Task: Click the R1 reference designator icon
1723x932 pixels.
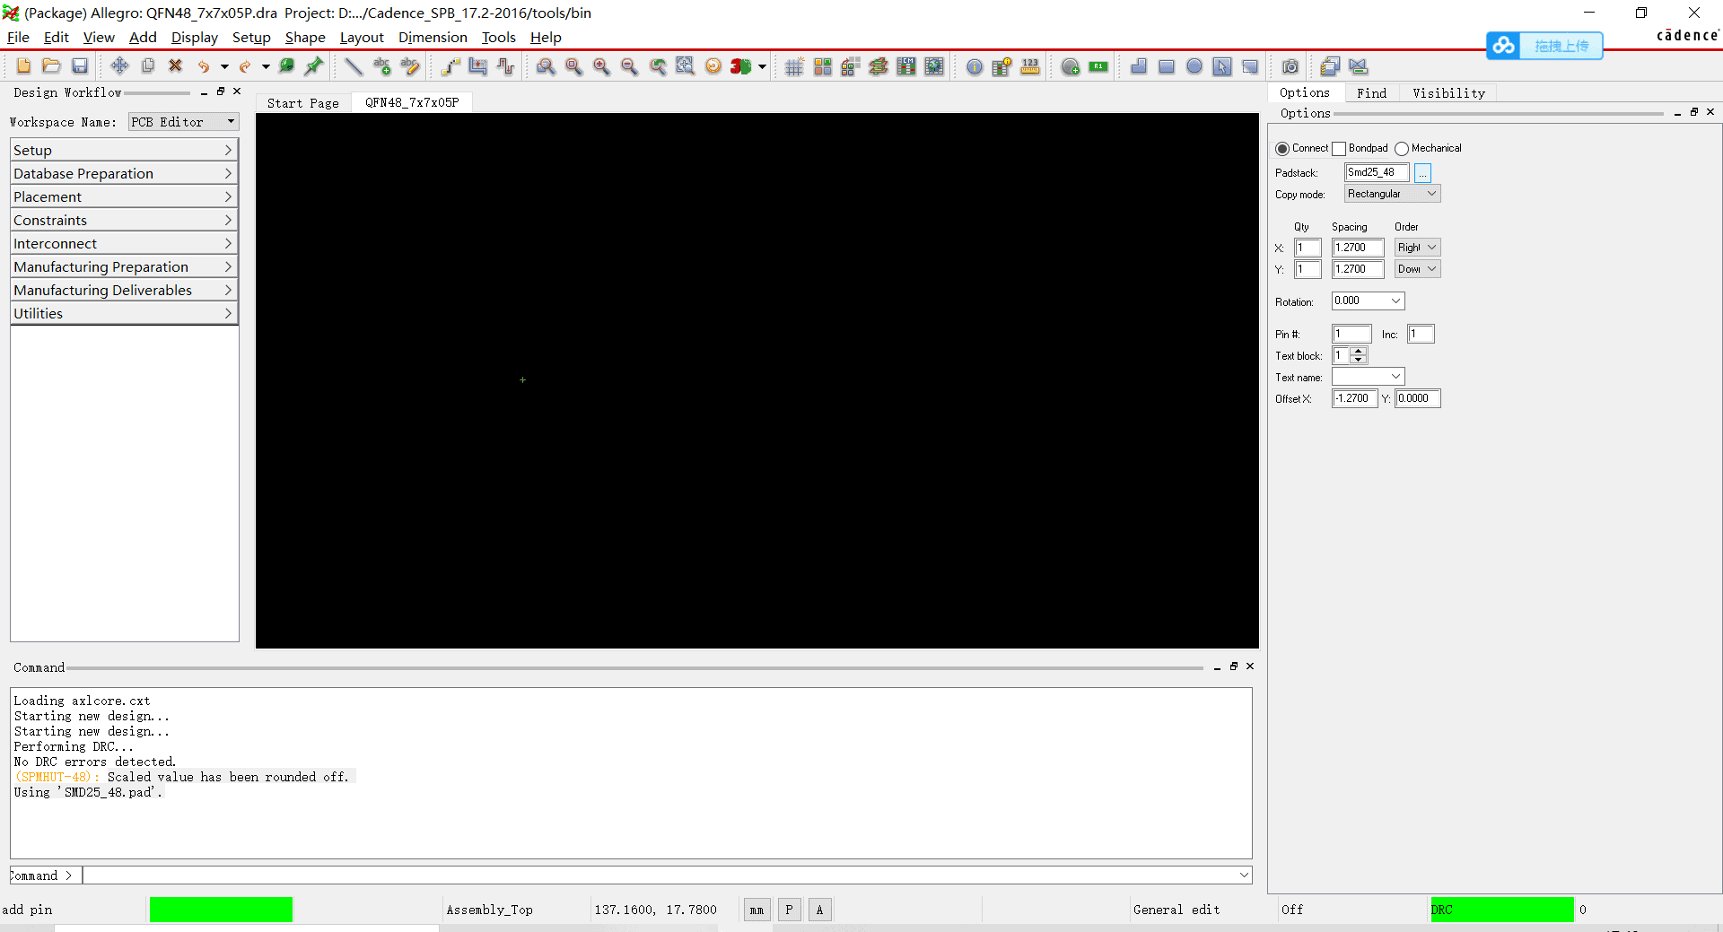Action: (1098, 66)
